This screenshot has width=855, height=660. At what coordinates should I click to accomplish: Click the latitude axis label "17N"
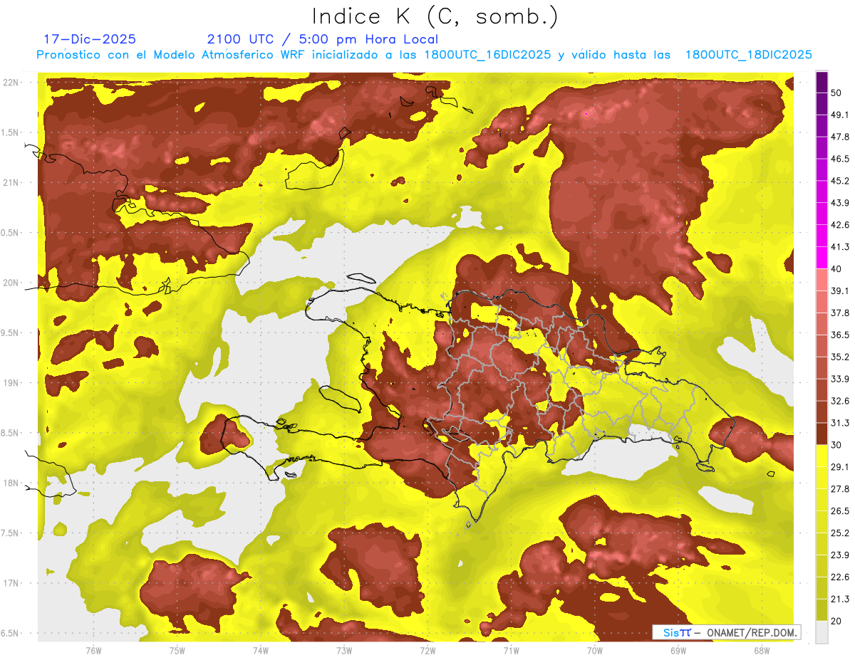11,583
